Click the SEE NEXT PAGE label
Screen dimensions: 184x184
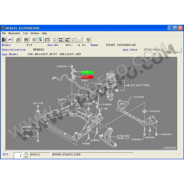(x=140, y=85)
